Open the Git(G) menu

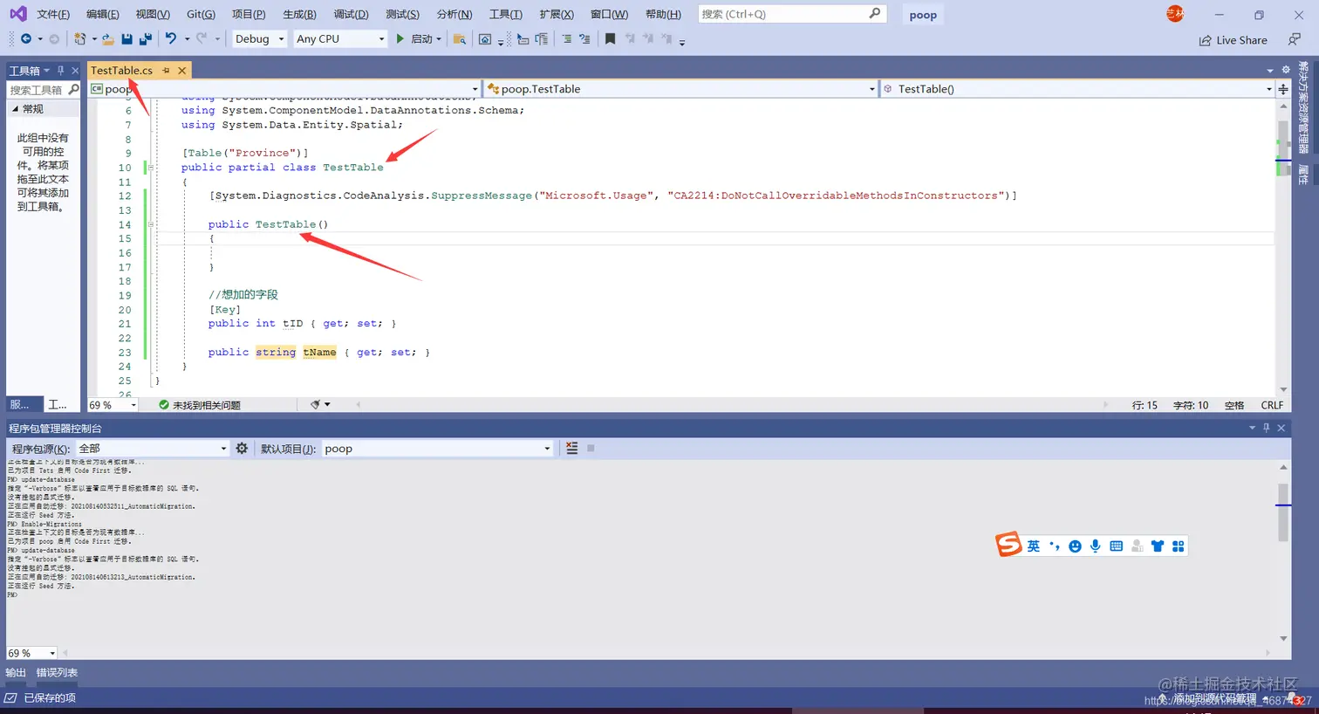[201, 14]
